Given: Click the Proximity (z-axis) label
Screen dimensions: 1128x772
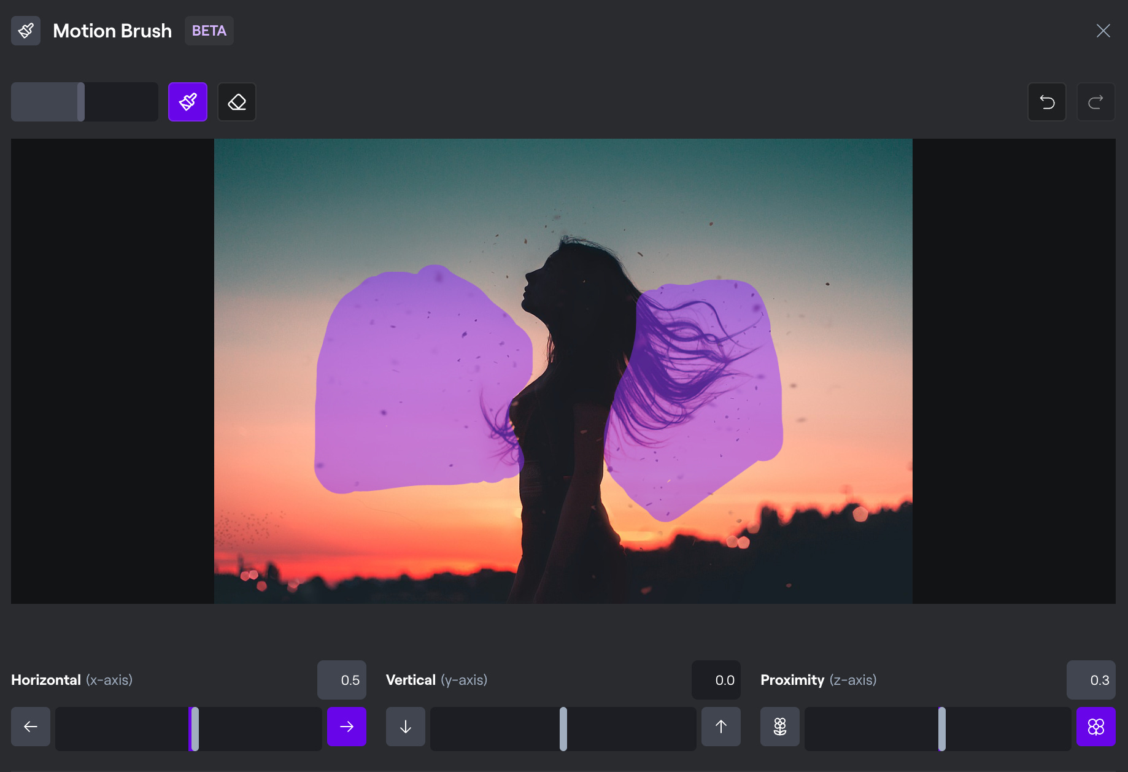Looking at the screenshot, I should pos(818,680).
